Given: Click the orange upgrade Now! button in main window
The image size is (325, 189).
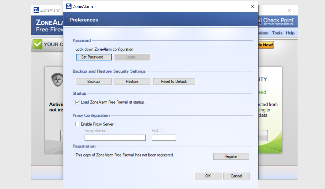Looking at the screenshot, I should pyautogui.click(x=266, y=45).
